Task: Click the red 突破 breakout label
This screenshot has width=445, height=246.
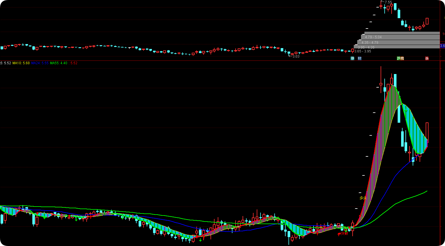Action: click(x=345, y=234)
